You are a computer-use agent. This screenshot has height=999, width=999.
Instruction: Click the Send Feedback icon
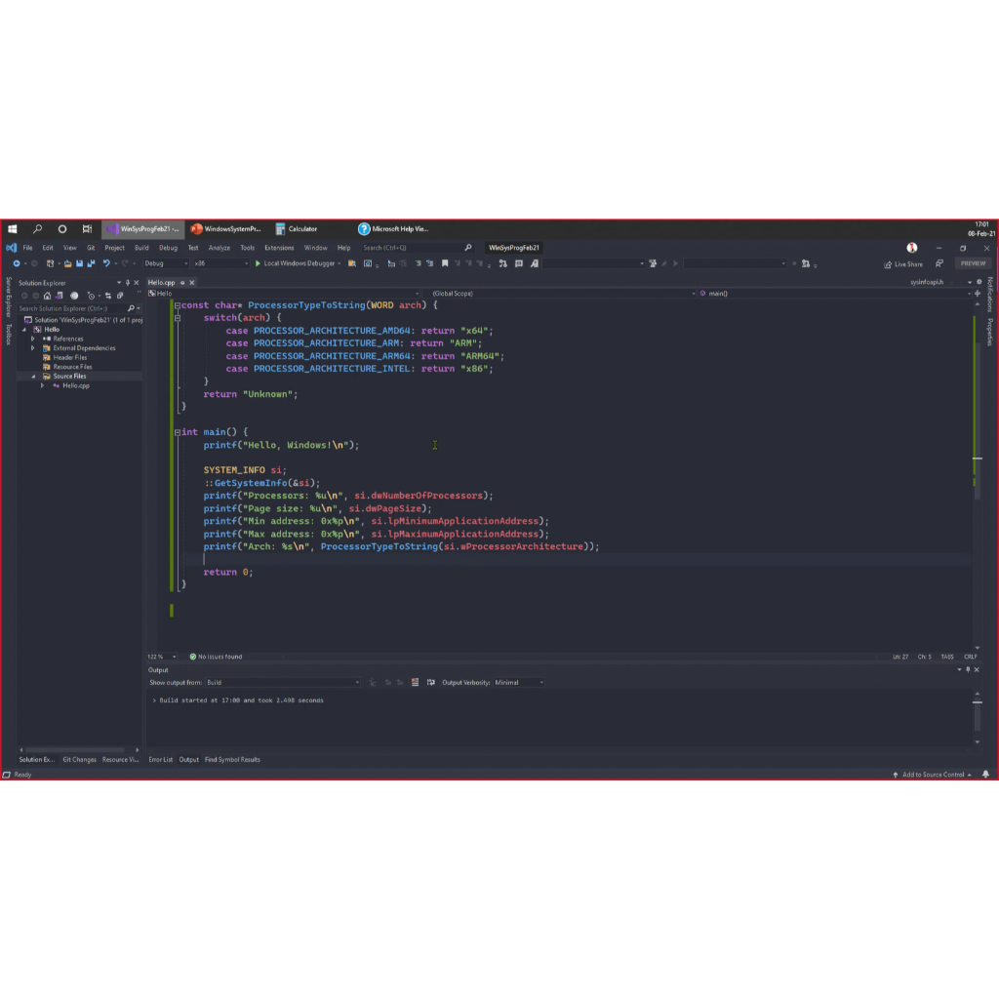click(x=939, y=263)
